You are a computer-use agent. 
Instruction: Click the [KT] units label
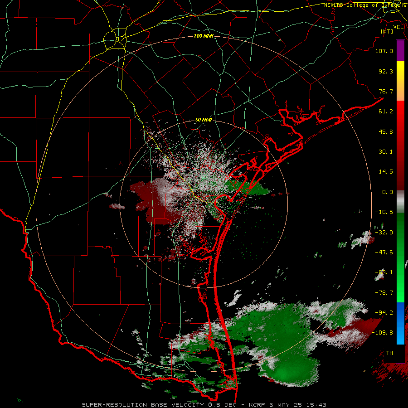(x=387, y=31)
